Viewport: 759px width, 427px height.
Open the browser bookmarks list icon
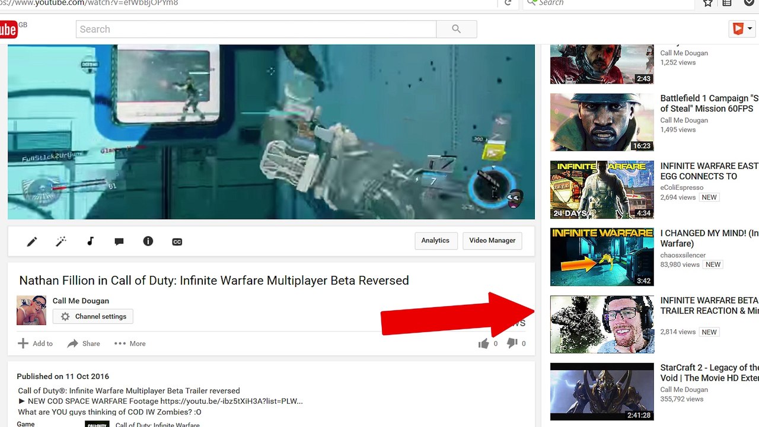(727, 3)
